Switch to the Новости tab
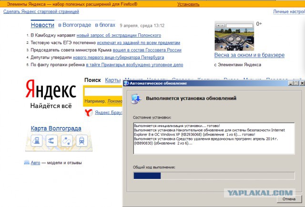The image size is (305, 207). point(42,25)
